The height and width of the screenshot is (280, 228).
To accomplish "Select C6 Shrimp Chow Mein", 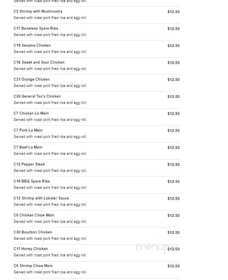I will tap(33, 265).
